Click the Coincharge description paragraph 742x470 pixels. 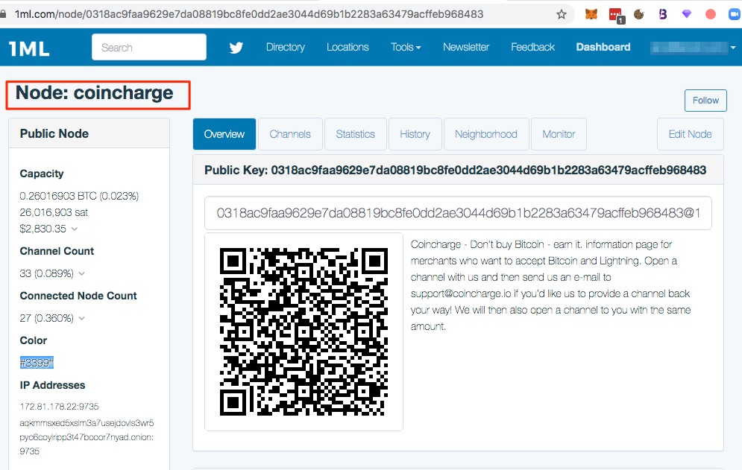click(x=551, y=285)
